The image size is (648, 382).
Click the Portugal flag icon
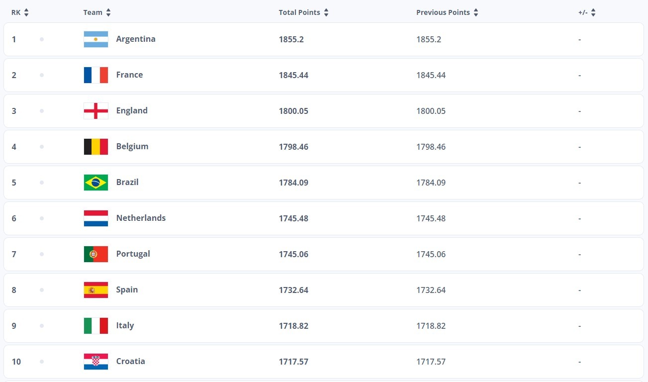pos(96,254)
